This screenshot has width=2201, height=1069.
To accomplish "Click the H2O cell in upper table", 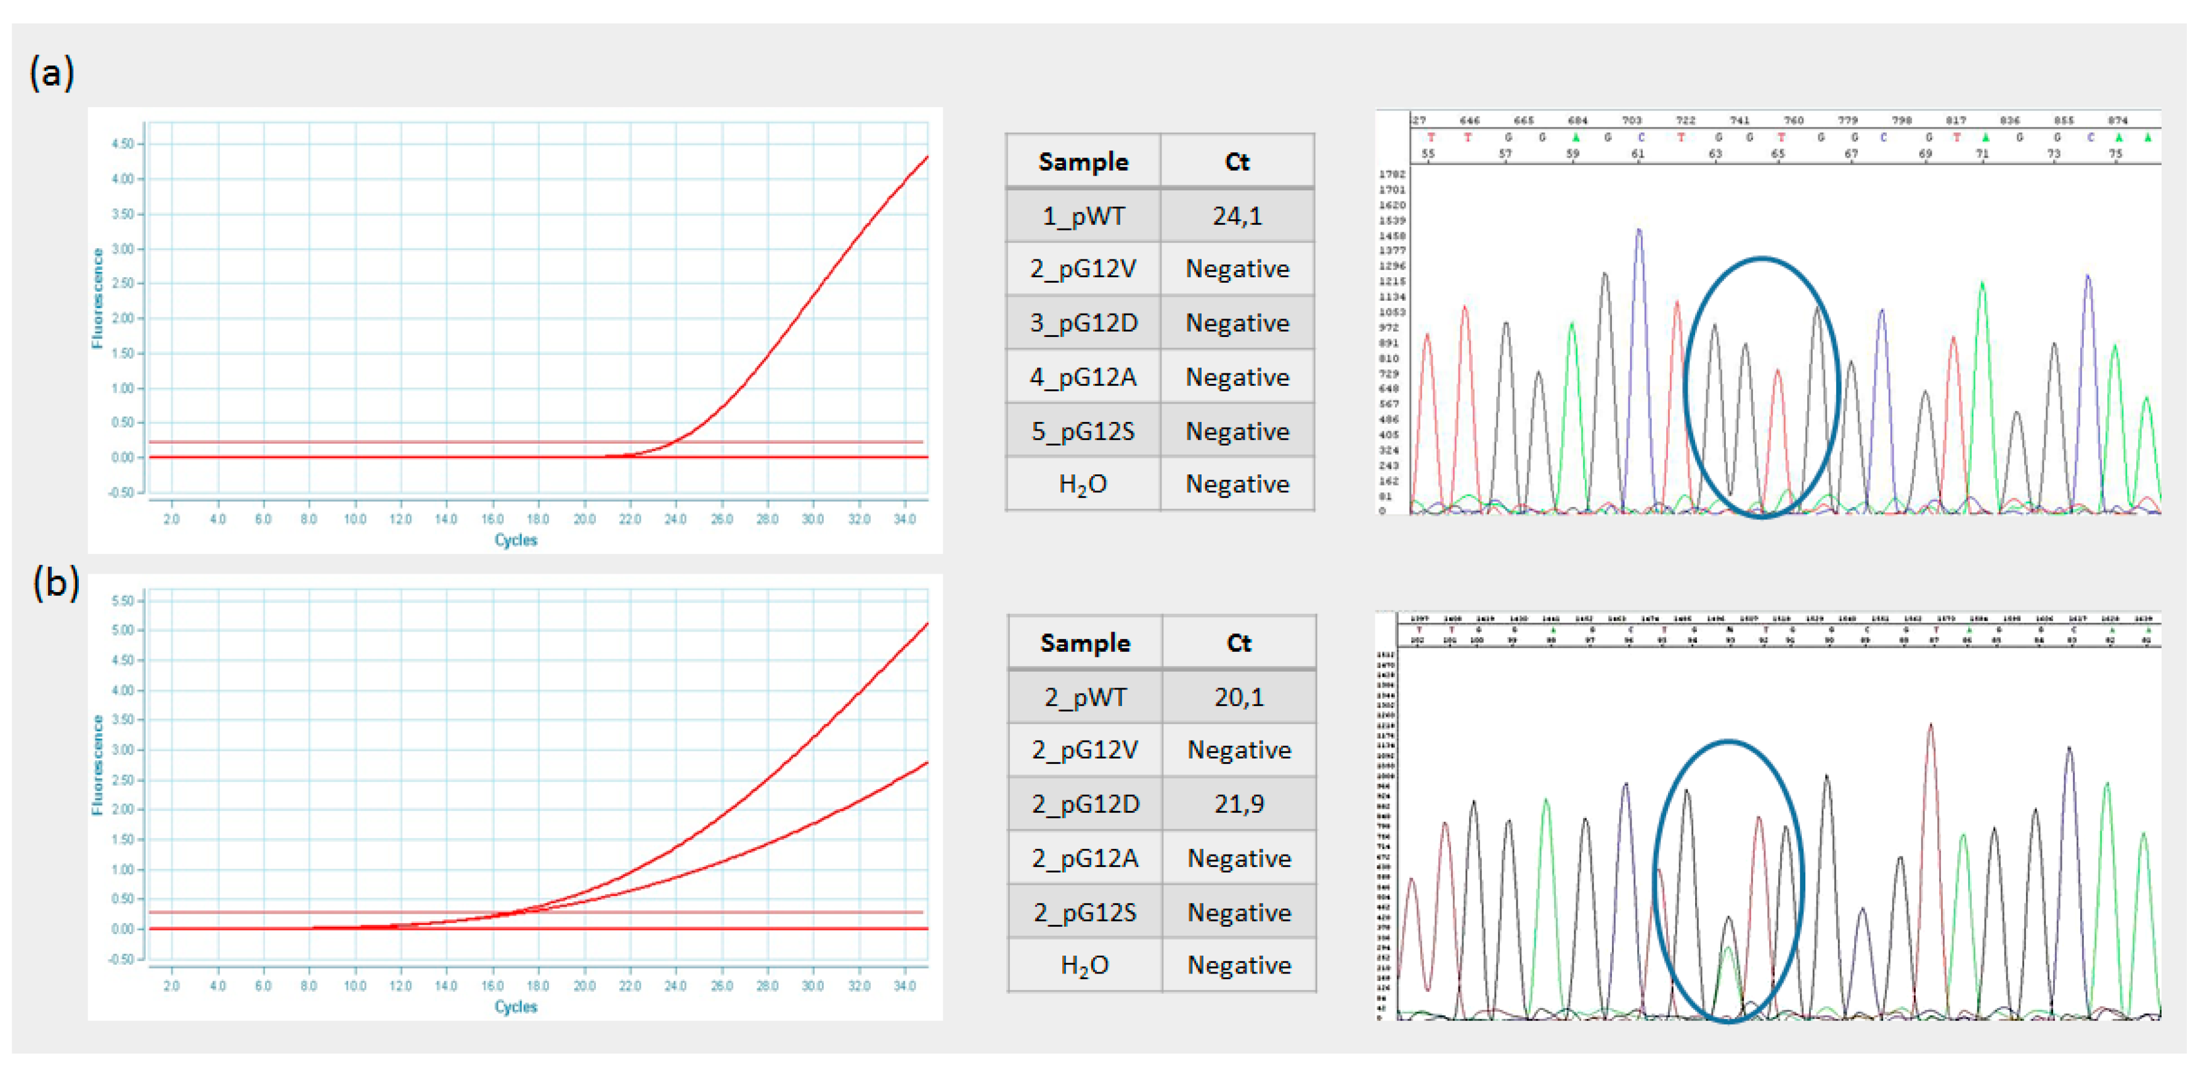I will pos(1083,484).
